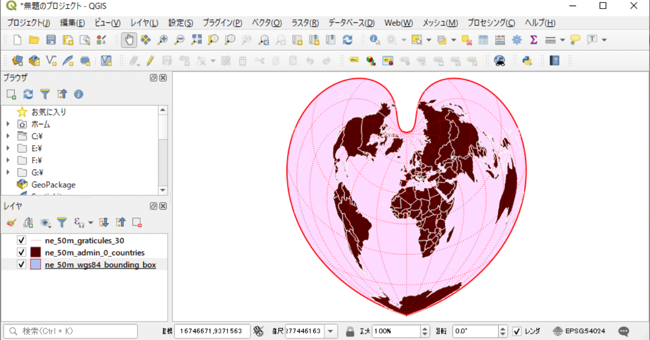Screen dimensions: 650x340
Task: Toggle visibility of ne_50m_graticules_30 layer
Action: [x=21, y=240]
